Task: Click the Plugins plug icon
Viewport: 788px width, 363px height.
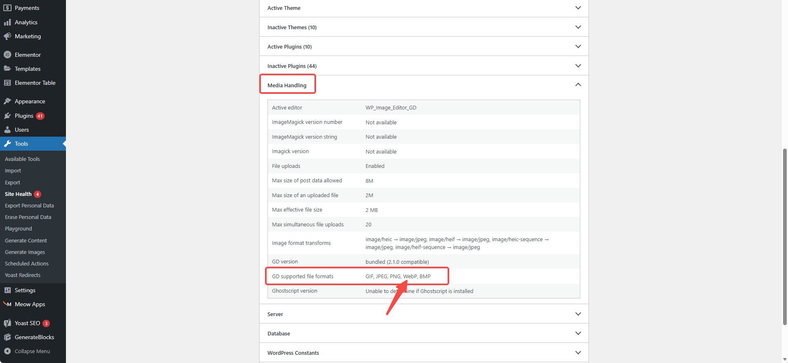Action: [x=7, y=116]
